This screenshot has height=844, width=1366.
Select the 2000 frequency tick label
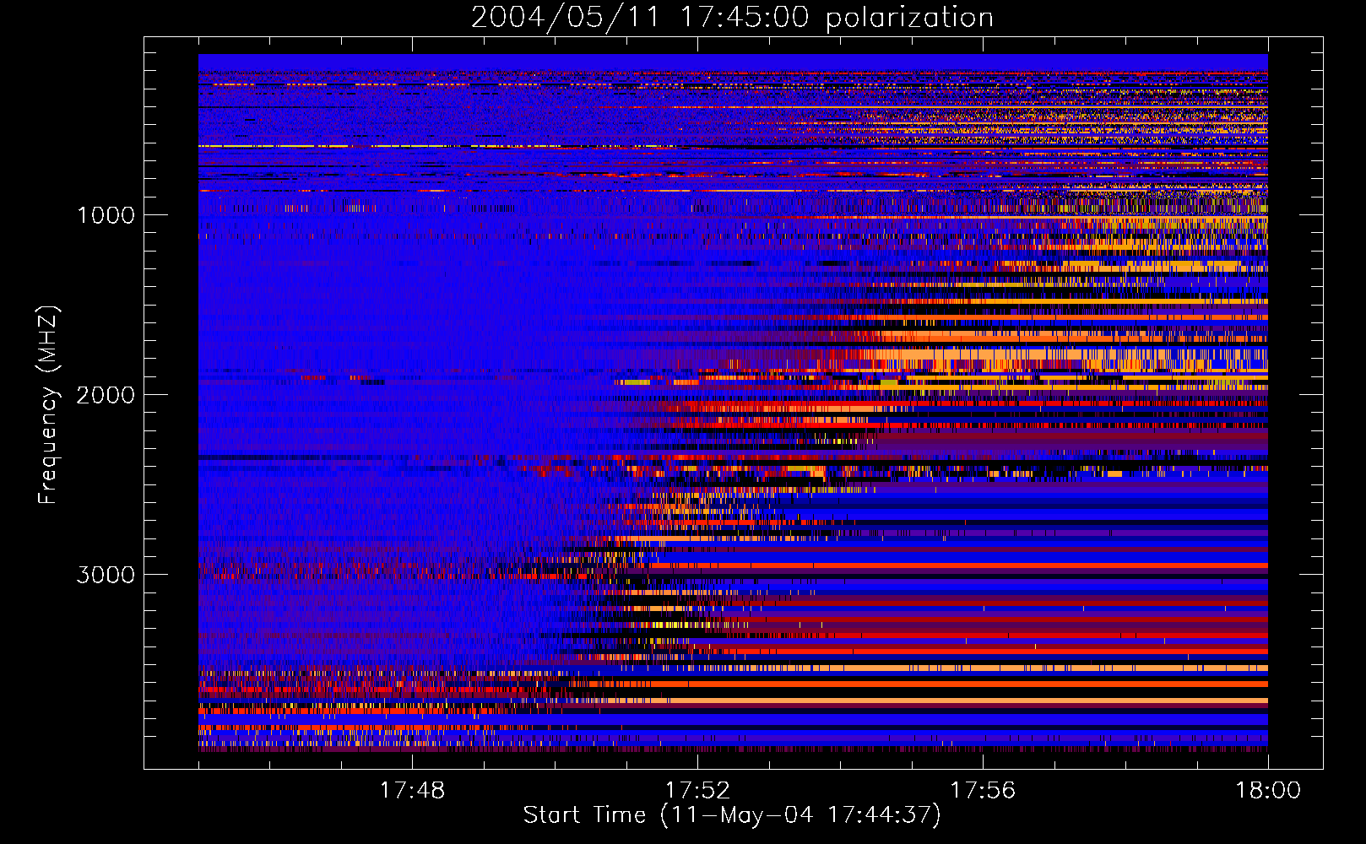tap(106, 395)
